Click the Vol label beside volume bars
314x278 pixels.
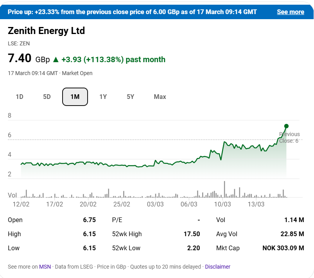pyautogui.click(x=12, y=195)
